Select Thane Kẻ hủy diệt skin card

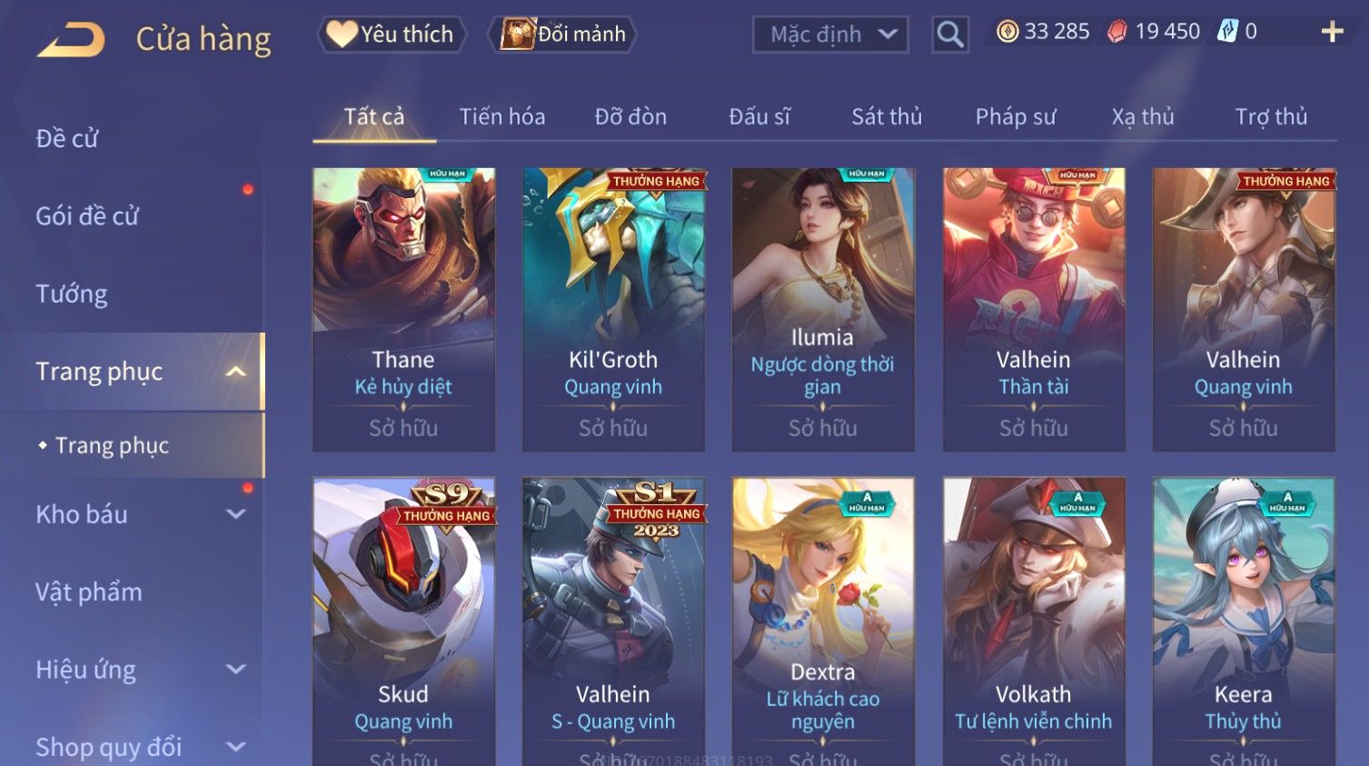click(x=404, y=309)
